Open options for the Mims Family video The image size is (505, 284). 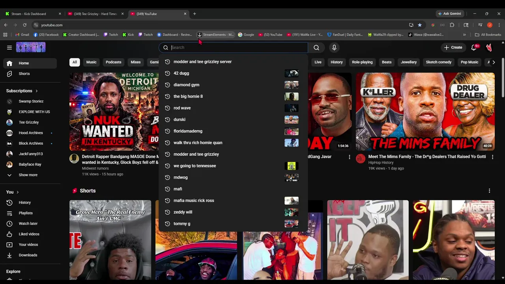point(492,157)
